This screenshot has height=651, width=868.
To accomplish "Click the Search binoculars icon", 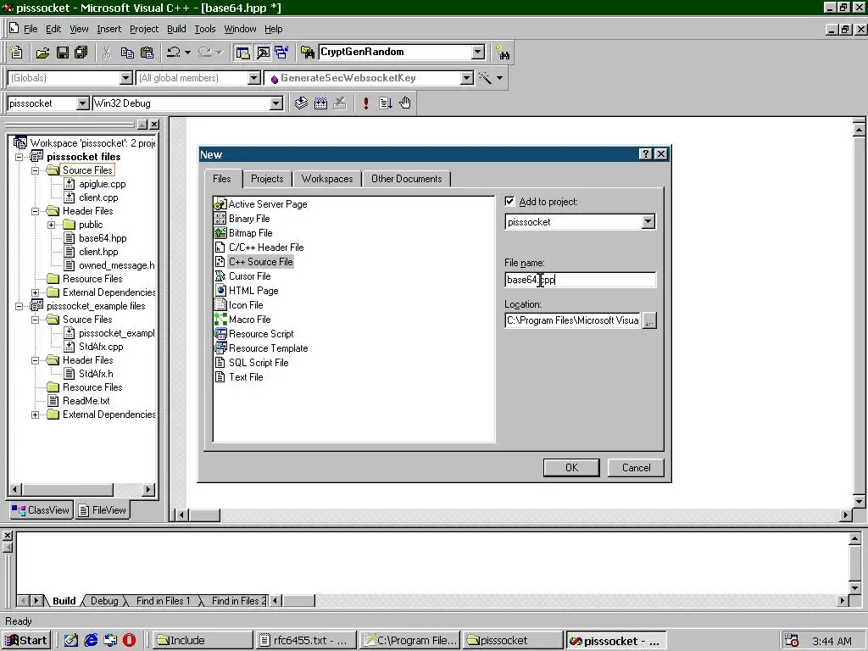I will click(502, 53).
